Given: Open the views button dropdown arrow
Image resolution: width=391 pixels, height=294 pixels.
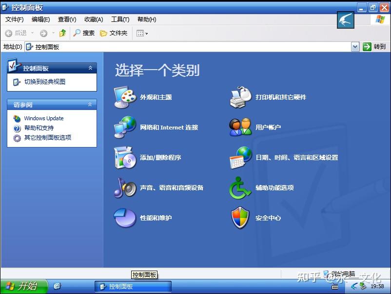Looking at the screenshot, I should pyautogui.click(x=146, y=34).
